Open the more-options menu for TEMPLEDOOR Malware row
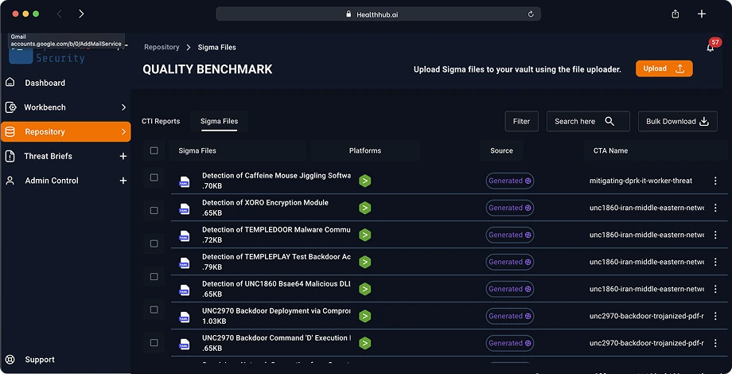Screen dimensions: 732x374 click(x=715, y=235)
